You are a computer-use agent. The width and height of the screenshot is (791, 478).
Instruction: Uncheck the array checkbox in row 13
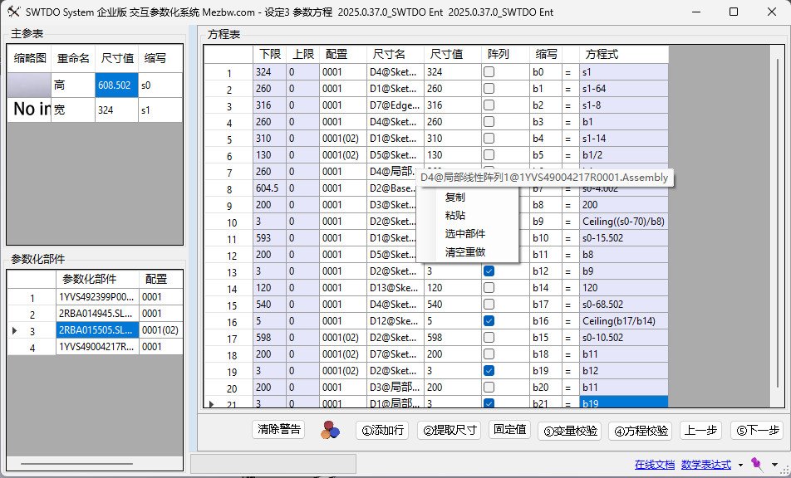[489, 271]
